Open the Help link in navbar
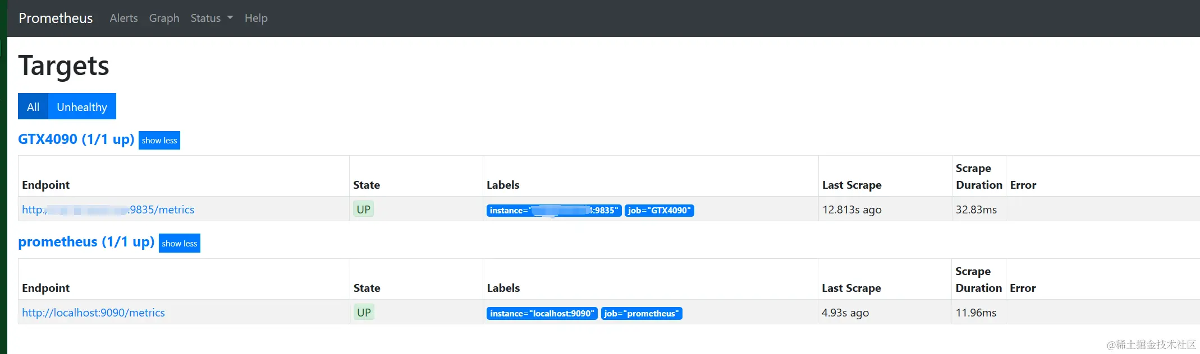1200x354 pixels. pyautogui.click(x=256, y=18)
